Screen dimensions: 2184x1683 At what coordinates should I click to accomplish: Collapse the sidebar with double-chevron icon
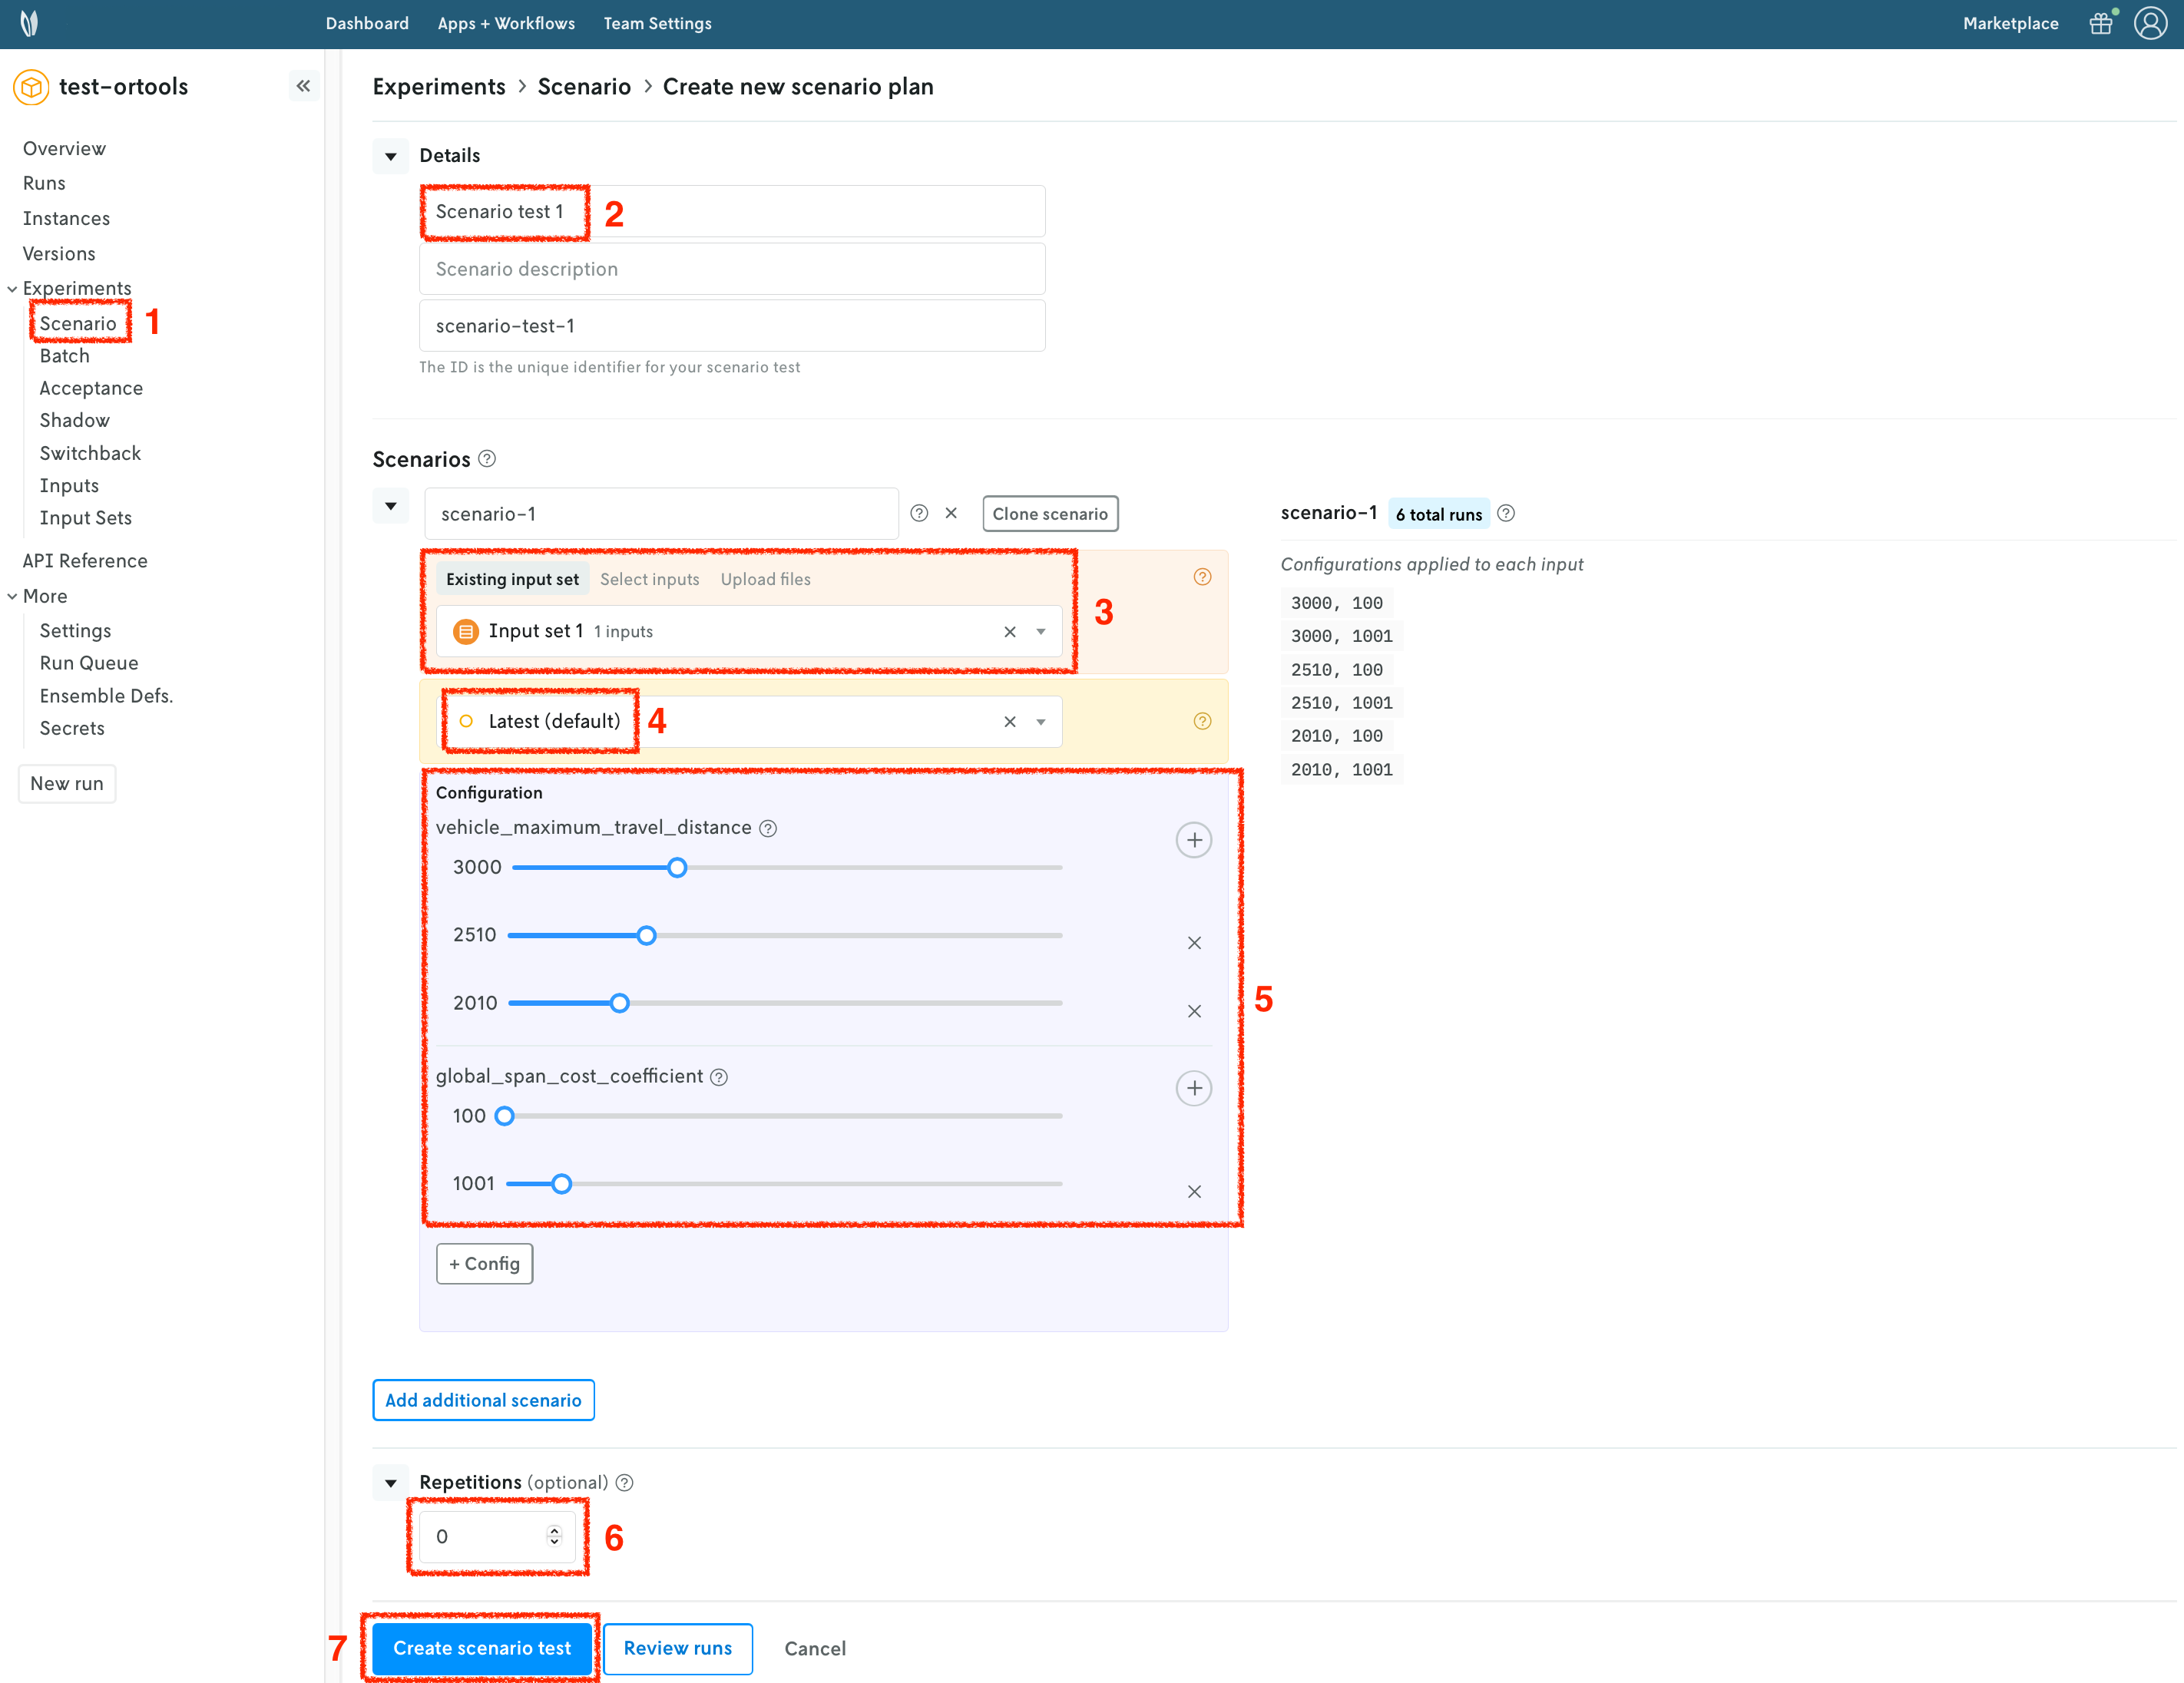pos(303,86)
